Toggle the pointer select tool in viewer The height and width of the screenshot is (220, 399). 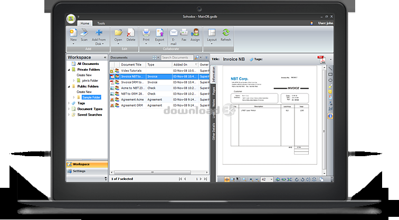pyautogui.click(x=238, y=179)
